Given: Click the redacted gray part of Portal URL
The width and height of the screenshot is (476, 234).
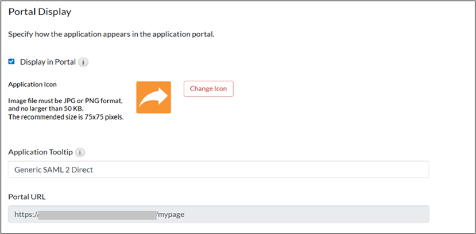Looking at the screenshot, I should click(98, 214).
